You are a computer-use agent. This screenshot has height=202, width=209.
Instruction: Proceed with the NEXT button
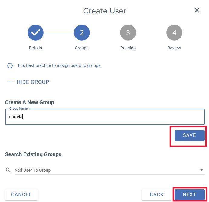coord(189,195)
